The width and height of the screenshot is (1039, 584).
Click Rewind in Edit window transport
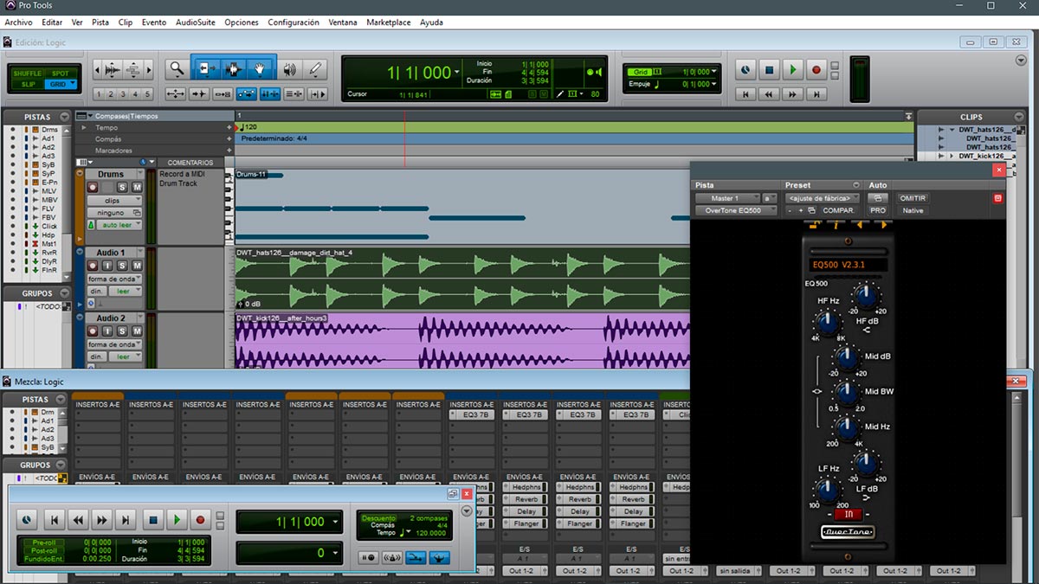click(x=769, y=93)
